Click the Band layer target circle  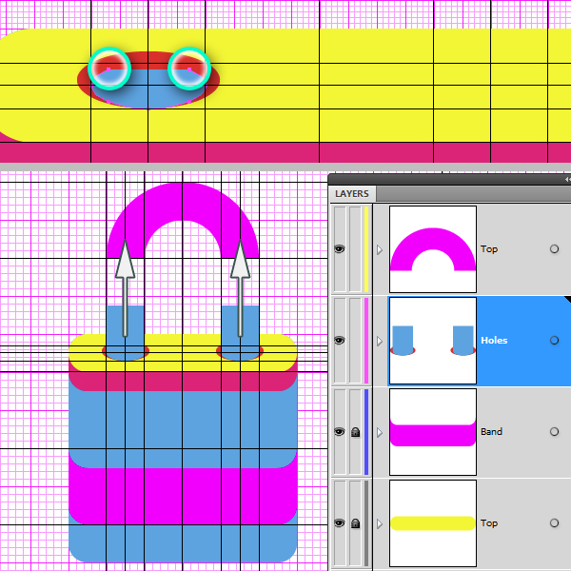click(554, 432)
